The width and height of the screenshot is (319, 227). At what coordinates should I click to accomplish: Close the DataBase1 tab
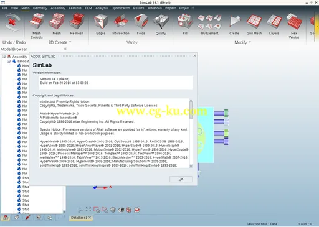pos(90,218)
